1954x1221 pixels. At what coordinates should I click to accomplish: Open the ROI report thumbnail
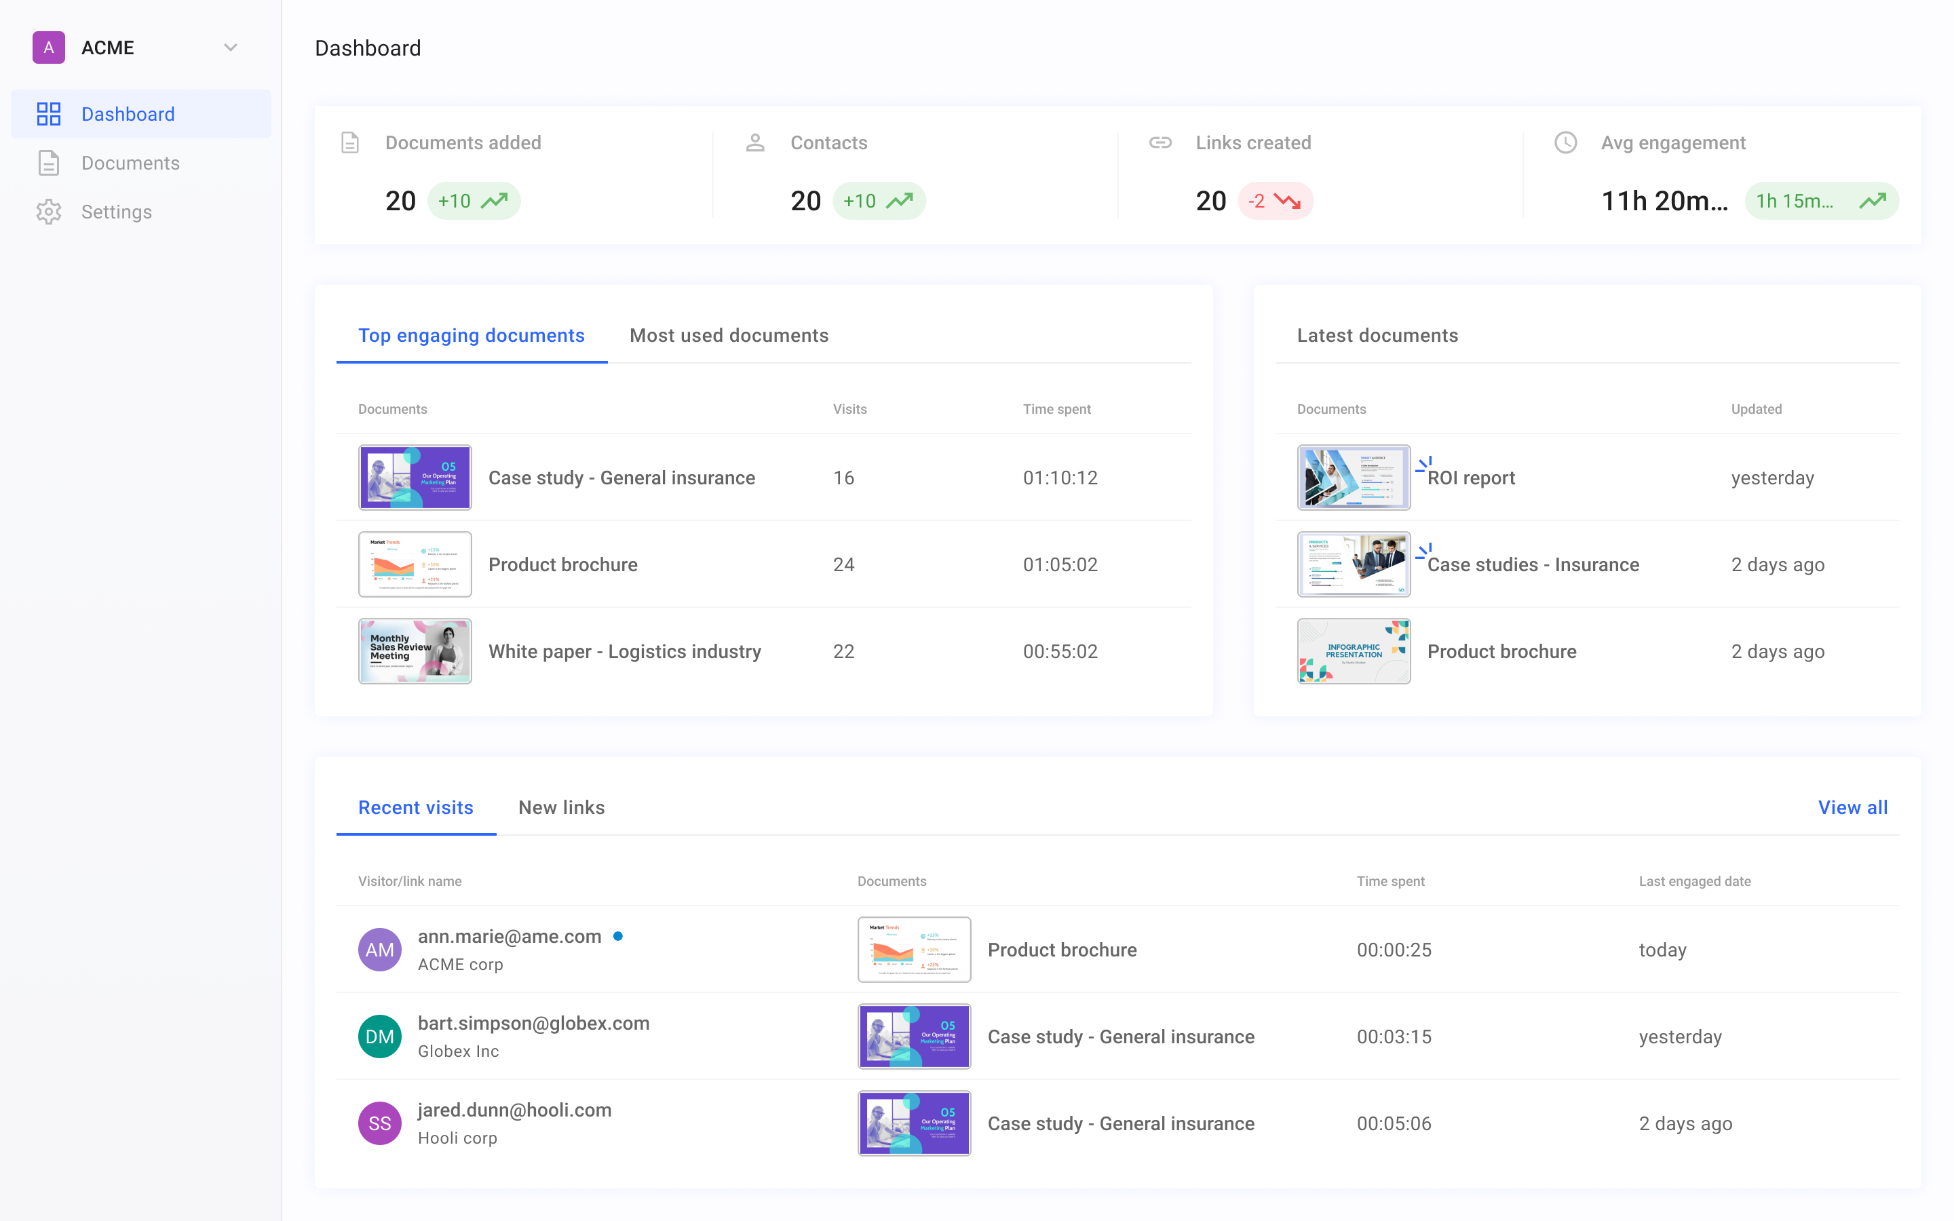coord(1354,478)
